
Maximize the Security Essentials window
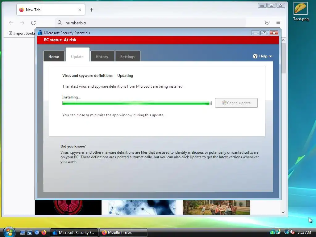(x=264, y=33)
